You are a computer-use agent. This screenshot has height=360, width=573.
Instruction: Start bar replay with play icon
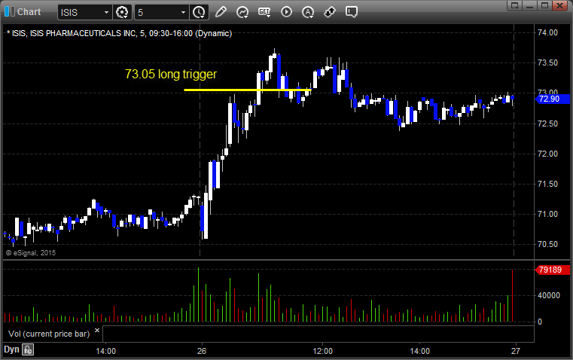(x=286, y=12)
